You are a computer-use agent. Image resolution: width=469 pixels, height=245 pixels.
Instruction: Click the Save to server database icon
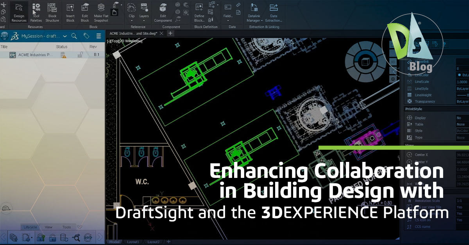[14, 237]
